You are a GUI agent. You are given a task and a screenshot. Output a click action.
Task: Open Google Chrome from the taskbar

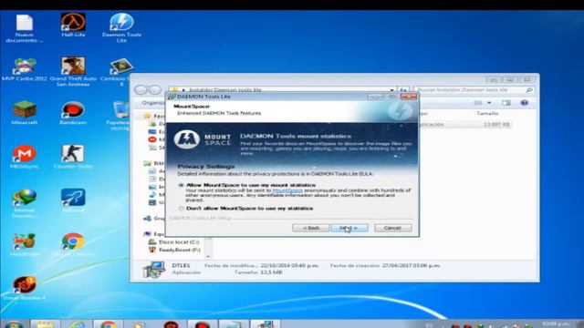[x=108, y=324]
